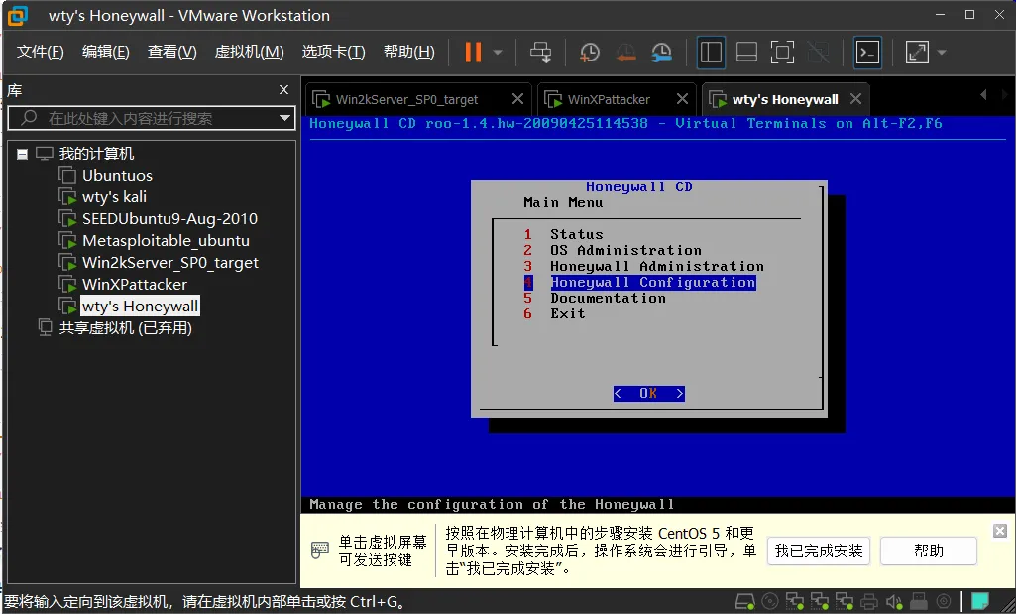Click the 帮助 button in notification bar
The width and height of the screenshot is (1016, 614).
click(929, 552)
